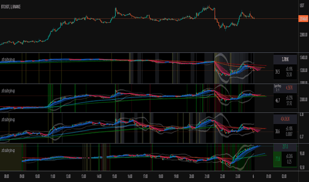Click the date label 6 on time axis
The height and width of the screenshot is (182, 309).
click(x=253, y=176)
